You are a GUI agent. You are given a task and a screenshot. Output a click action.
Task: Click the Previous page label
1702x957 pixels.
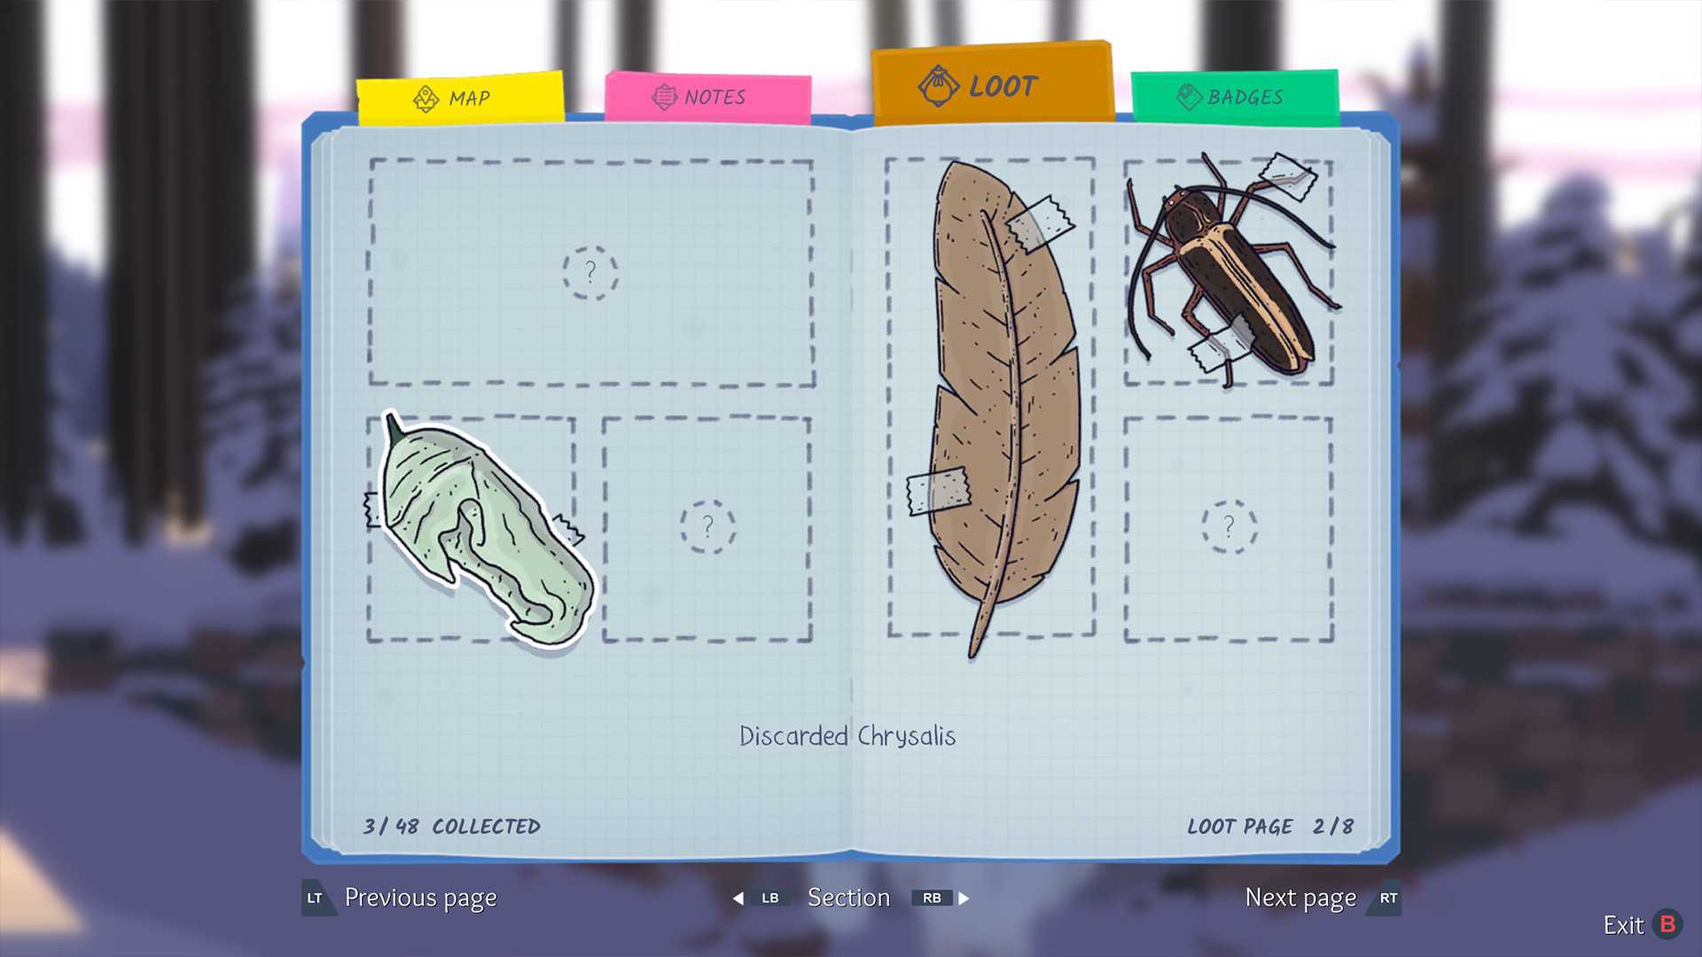coord(420,898)
